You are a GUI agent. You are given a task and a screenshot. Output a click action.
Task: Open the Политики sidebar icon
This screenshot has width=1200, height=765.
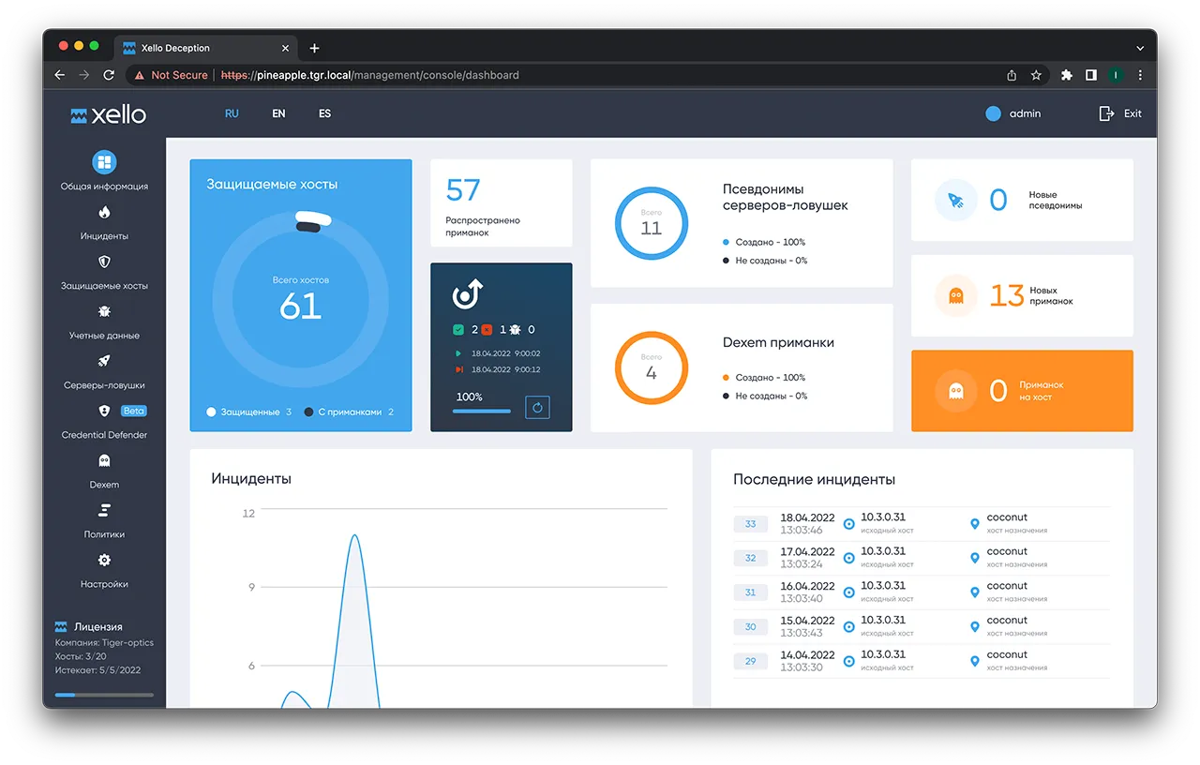pyautogui.click(x=104, y=511)
